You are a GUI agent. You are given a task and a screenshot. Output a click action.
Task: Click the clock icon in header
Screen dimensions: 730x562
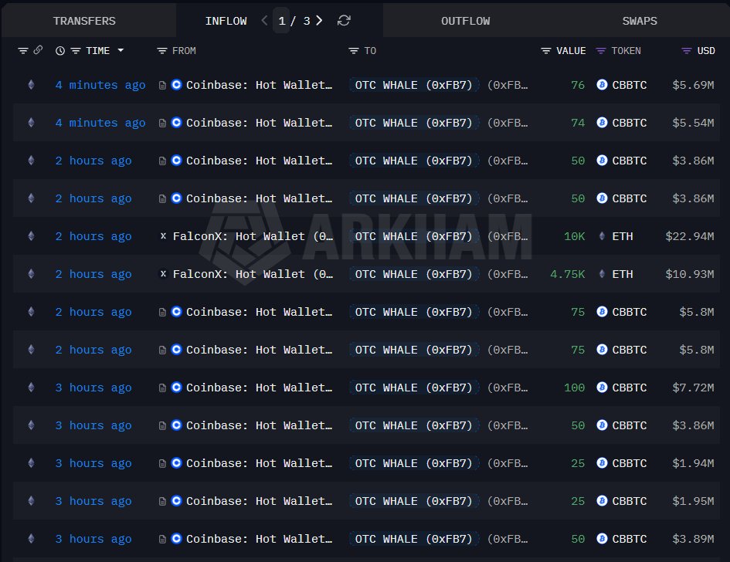60,51
